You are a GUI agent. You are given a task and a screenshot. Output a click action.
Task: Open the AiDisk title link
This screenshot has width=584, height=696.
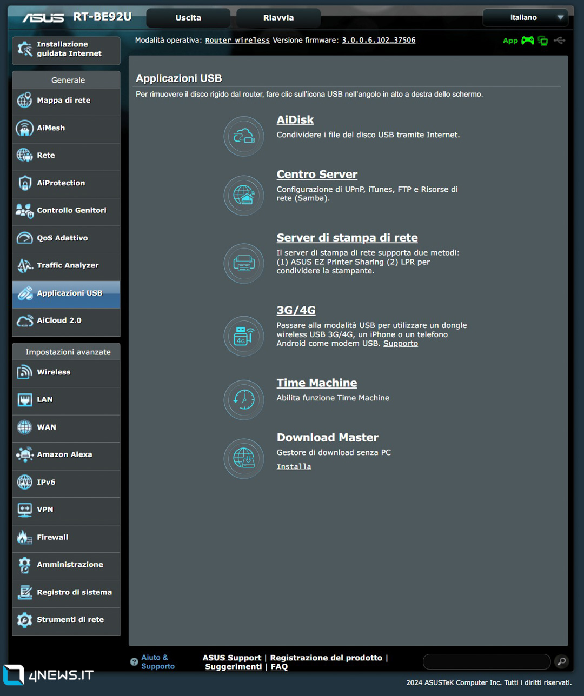point(295,120)
